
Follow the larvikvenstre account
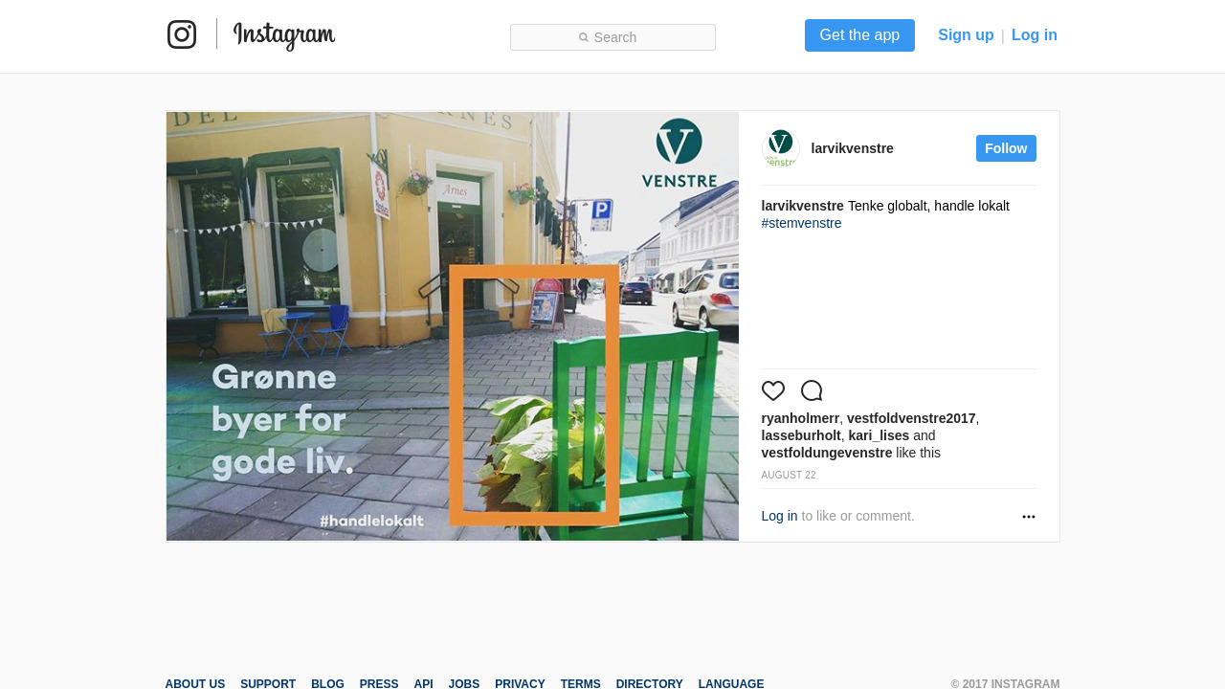[1006, 148]
